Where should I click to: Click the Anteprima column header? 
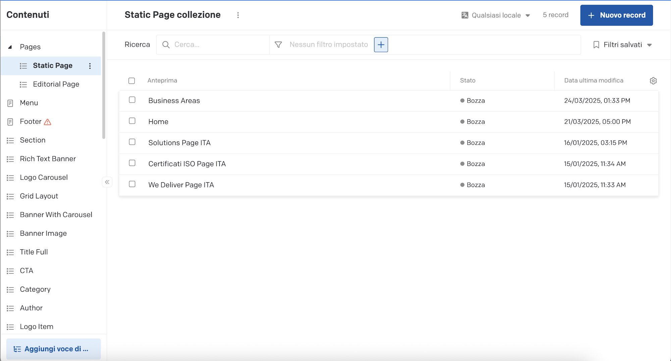click(x=162, y=80)
